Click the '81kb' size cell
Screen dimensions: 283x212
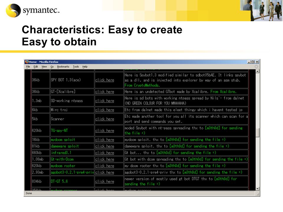tap(41, 146)
